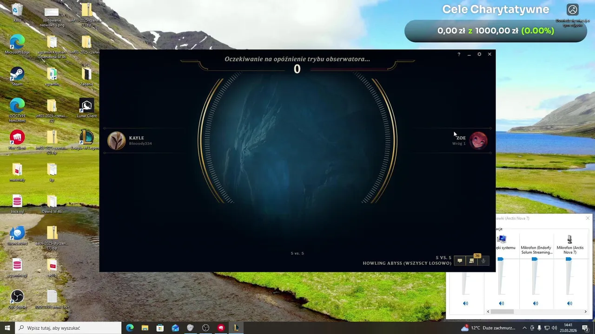This screenshot has width=595, height=334.
Task: Launch League of Legends desktop shortcut
Action: [x=86, y=140]
